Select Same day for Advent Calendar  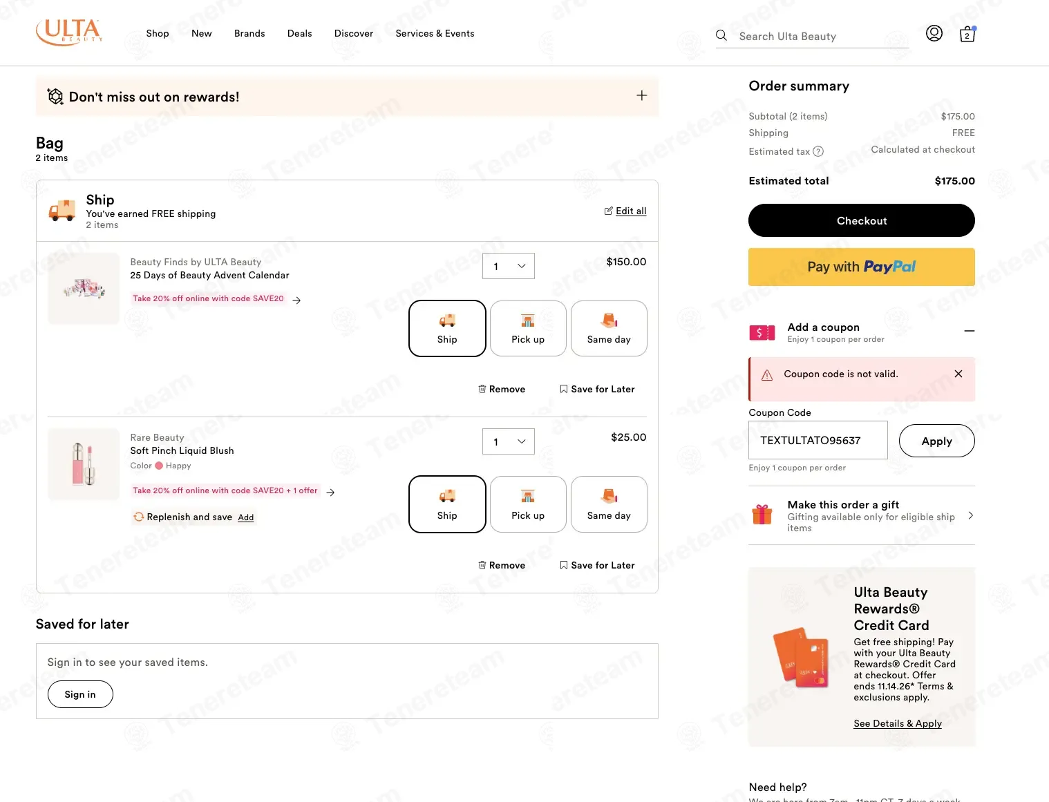609,328
